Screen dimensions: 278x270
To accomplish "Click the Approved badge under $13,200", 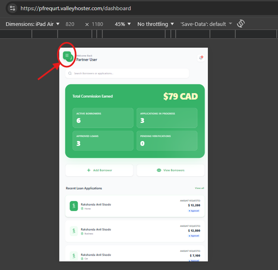I will click(194, 211).
